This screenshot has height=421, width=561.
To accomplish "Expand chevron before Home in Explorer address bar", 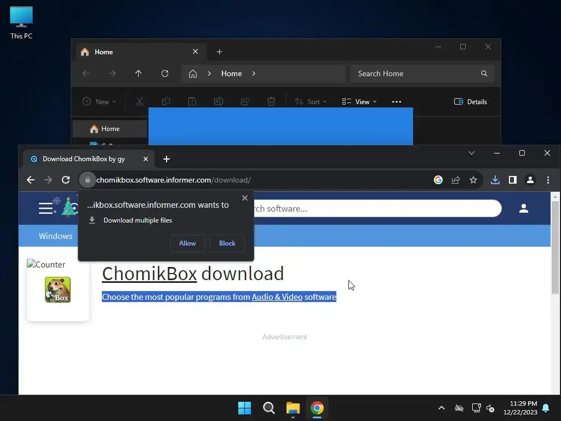I will pyautogui.click(x=209, y=73).
